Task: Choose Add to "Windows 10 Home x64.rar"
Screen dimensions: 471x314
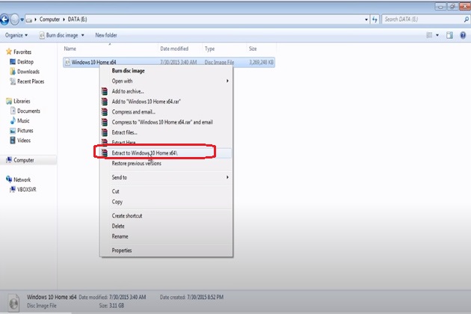Action: coord(166,102)
